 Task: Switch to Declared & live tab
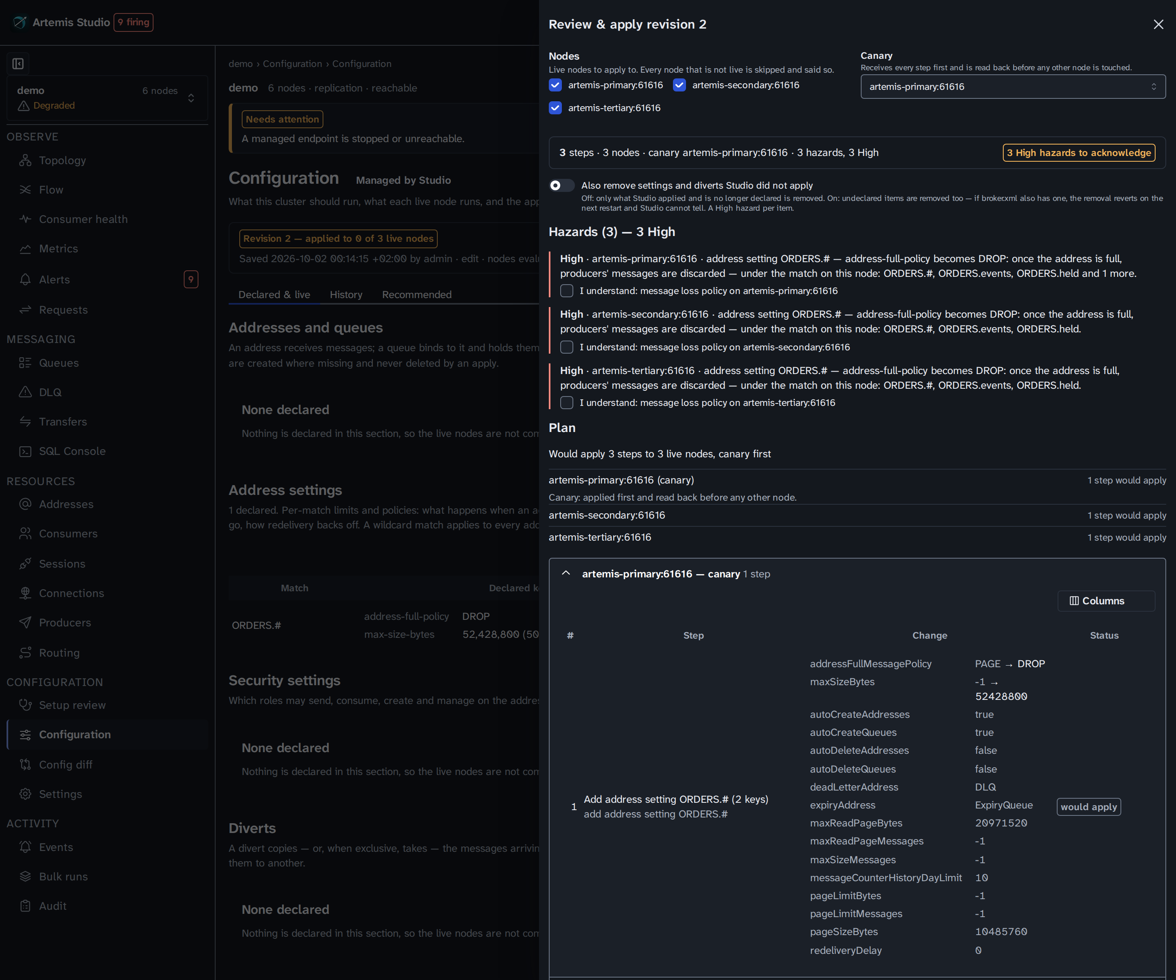pos(274,294)
